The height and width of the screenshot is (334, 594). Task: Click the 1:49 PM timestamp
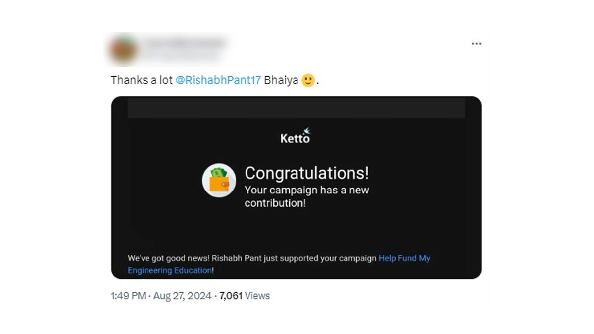[128, 296]
